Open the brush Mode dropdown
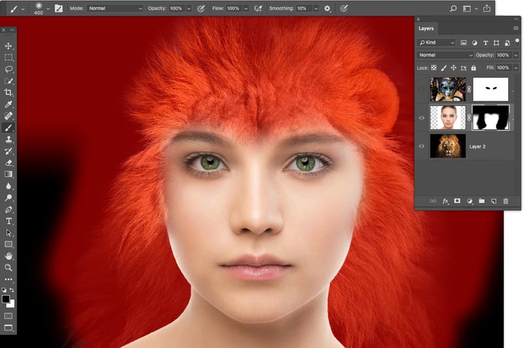 pyautogui.click(x=115, y=9)
